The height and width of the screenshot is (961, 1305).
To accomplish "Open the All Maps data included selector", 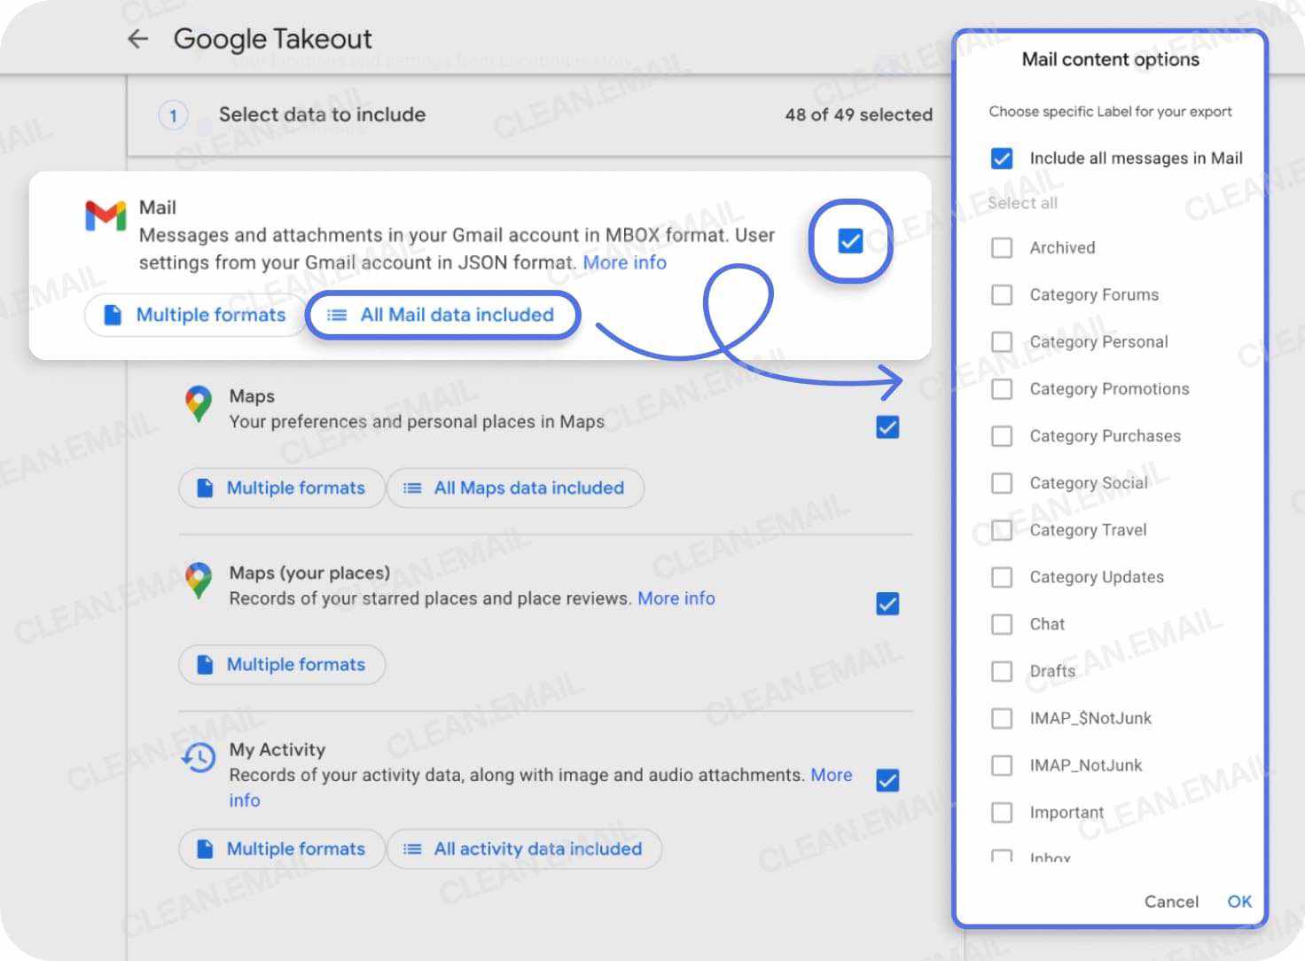I will [515, 488].
